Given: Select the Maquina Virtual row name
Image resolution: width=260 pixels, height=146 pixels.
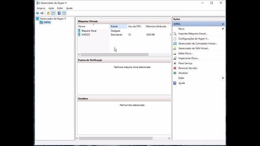Looking at the screenshot, I should pyautogui.click(x=89, y=31).
